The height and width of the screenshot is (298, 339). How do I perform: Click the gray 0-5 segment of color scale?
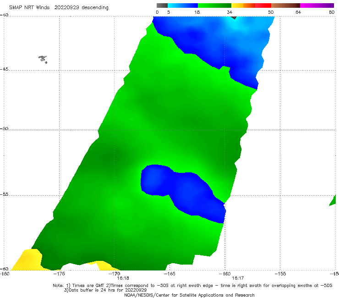pyautogui.click(x=162, y=6)
